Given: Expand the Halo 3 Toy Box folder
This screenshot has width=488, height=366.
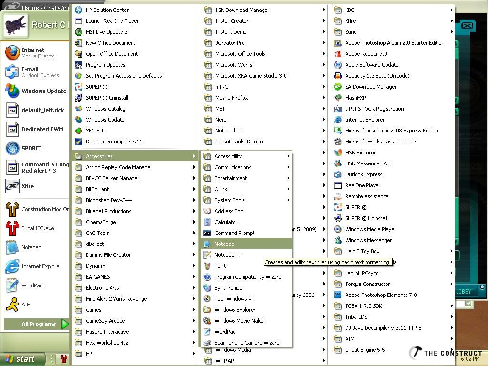Looking at the screenshot, I should 392,251.
